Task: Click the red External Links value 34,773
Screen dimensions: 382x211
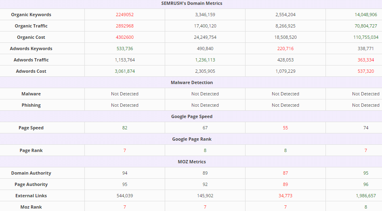Action: [x=285, y=196]
